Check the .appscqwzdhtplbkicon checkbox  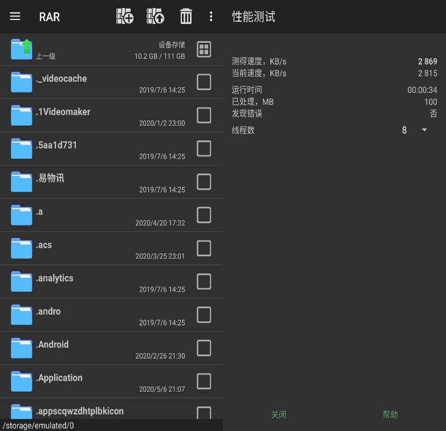tap(204, 413)
